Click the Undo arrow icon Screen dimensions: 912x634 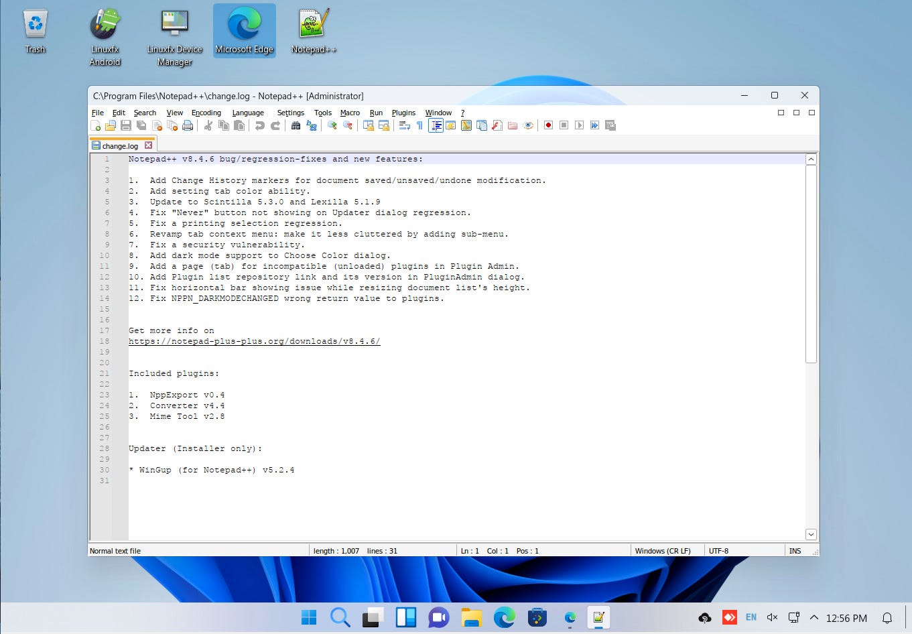(260, 125)
